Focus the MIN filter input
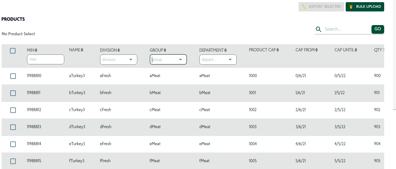The image size is (396, 169). pos(46,59)
